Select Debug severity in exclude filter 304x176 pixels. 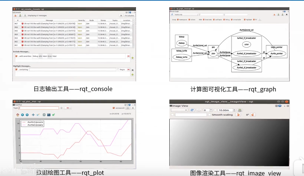[35, 56]
